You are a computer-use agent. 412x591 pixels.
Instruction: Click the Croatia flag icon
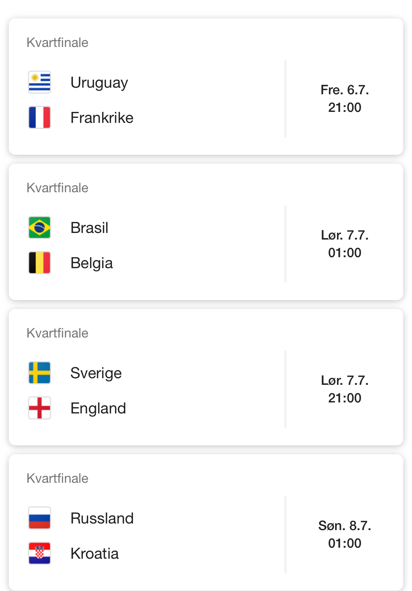coord(40,553)
